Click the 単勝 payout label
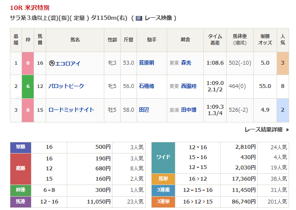 pyautogui.click(x=21, y=147)
